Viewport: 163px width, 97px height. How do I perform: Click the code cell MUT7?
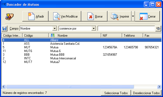point(28,62)
